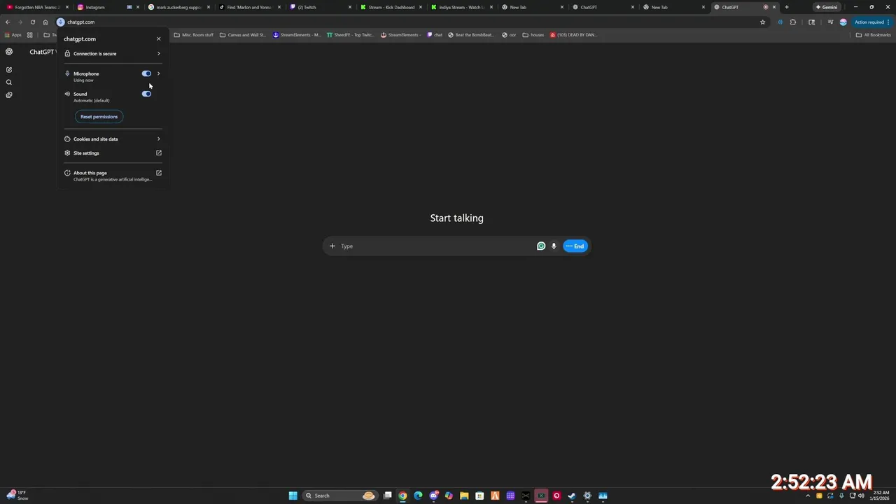Open Canvas and Wall St bookmark folder
Image resolution: width=896 pixels, height=504 pixels.
tap(243, 35)
